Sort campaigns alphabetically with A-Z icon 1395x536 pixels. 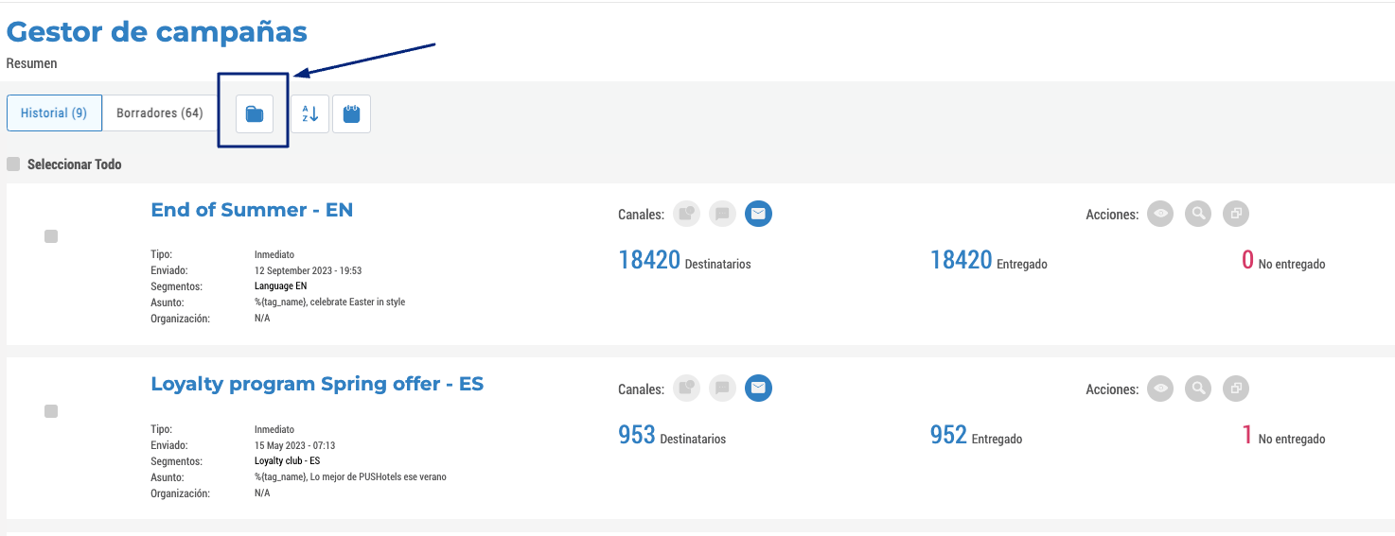[310, 114]
